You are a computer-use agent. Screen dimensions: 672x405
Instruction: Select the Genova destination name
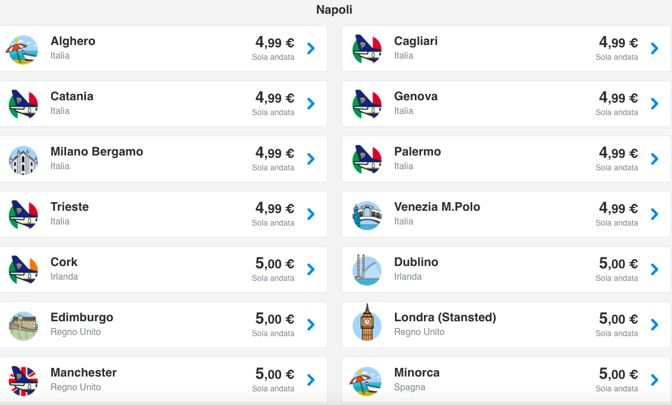point(416,96)
